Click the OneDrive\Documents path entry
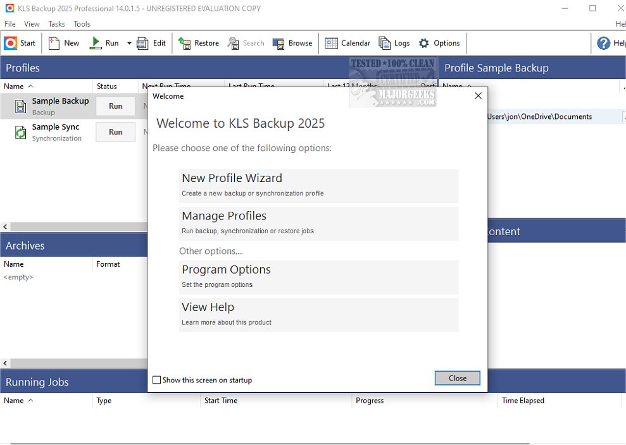626x445 pixels. coord(539,116)
